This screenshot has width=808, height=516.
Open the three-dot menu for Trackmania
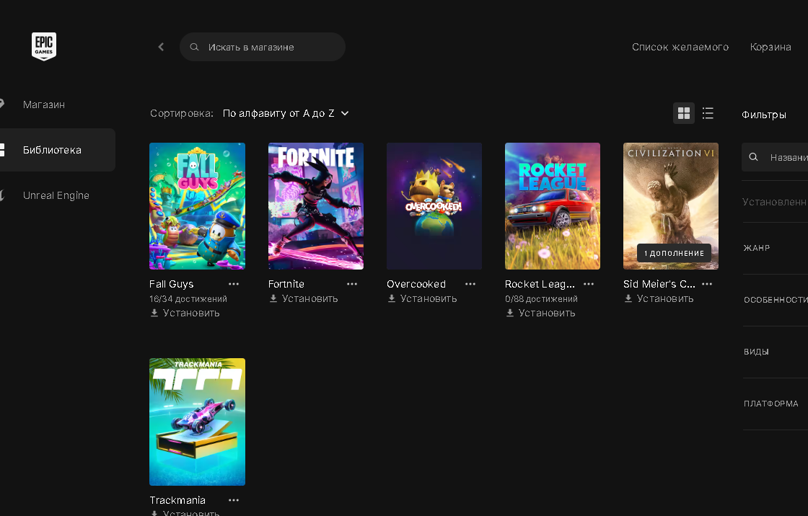pos(234,500)
